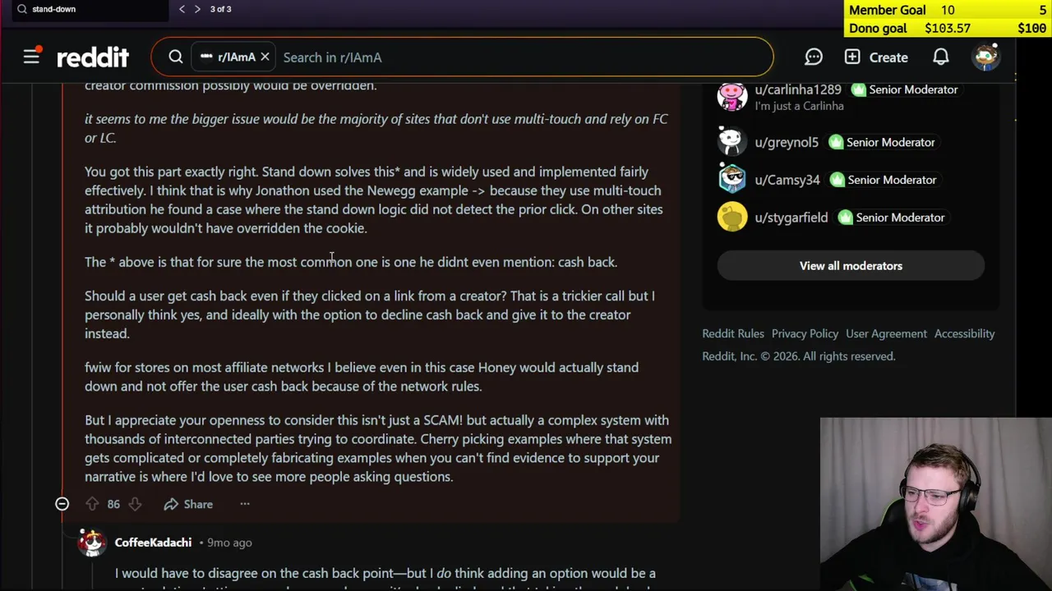Share the comment
This screenshot has height=591, width=1052.
point(188,504)
